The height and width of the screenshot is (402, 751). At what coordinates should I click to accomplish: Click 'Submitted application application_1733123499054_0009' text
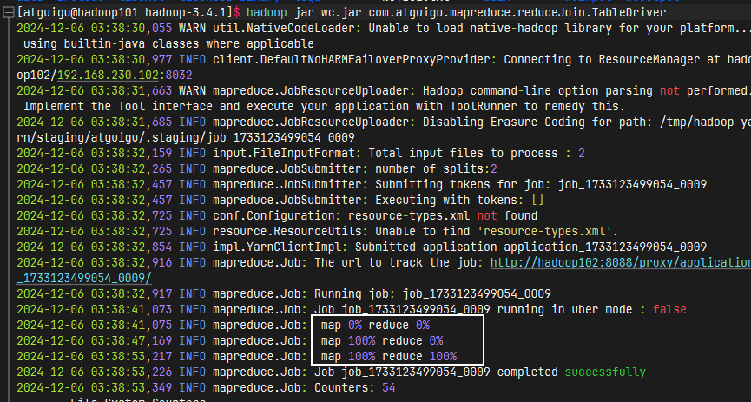point(531,247)
